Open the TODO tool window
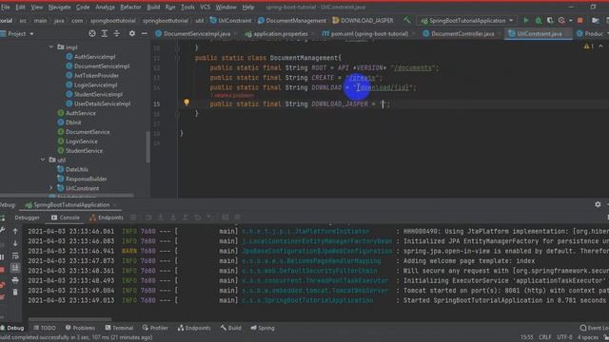609x342 pixels. [x=45, y=328]
